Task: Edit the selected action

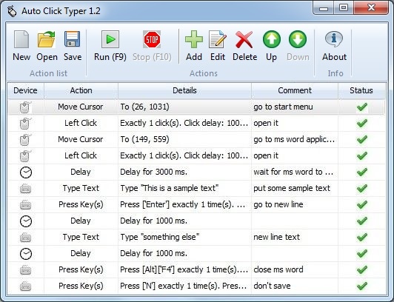Action: 218,46
